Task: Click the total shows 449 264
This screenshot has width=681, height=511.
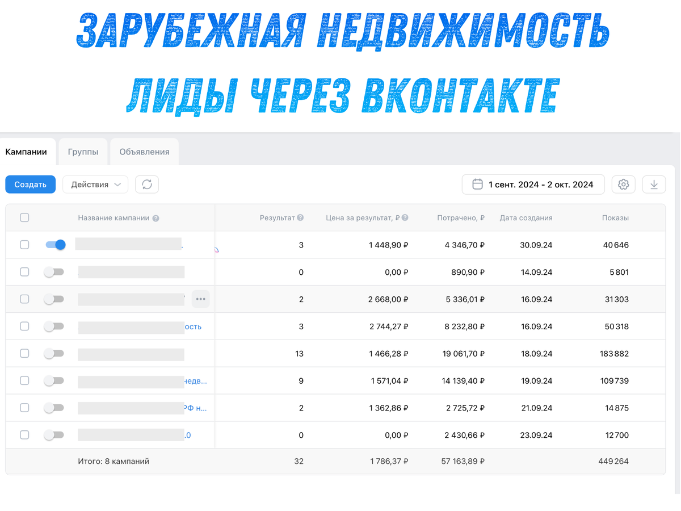Action: tap(613, 461)
